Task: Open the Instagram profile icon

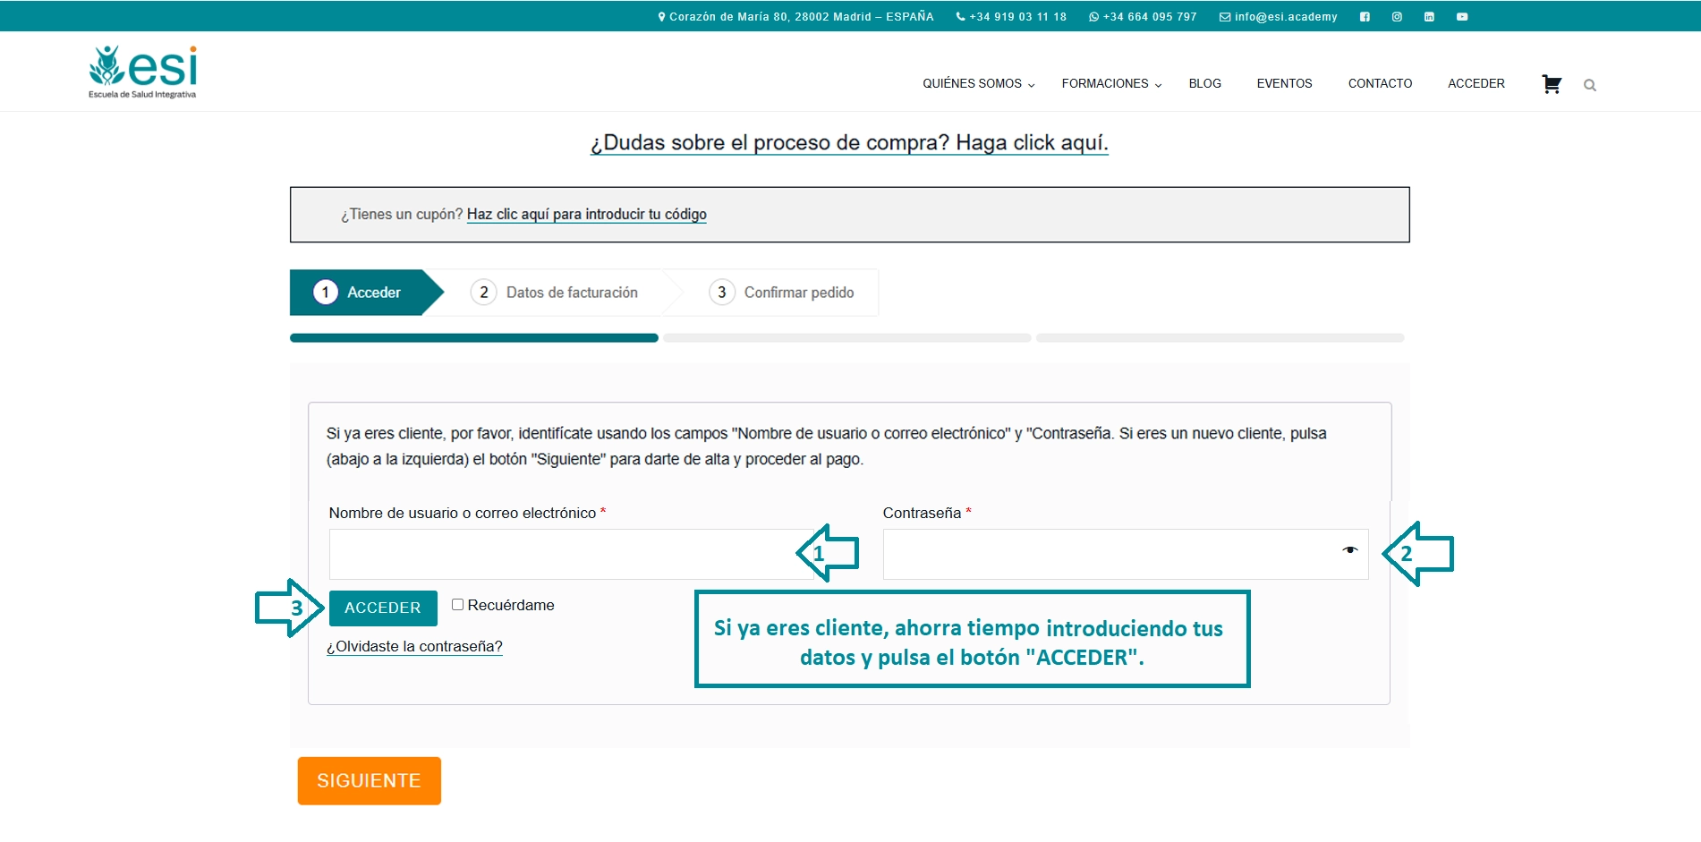Action: (x=1397, y=17)
